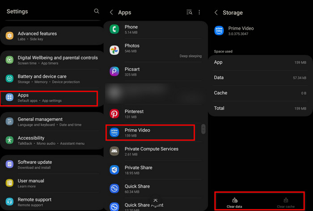Viewport: 313px width, 211px height.
Task: Open Advanced features settings
Action: [52, 36]
